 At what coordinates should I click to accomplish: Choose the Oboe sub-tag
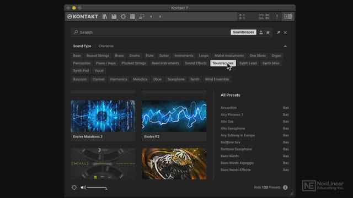click(157, 79)
